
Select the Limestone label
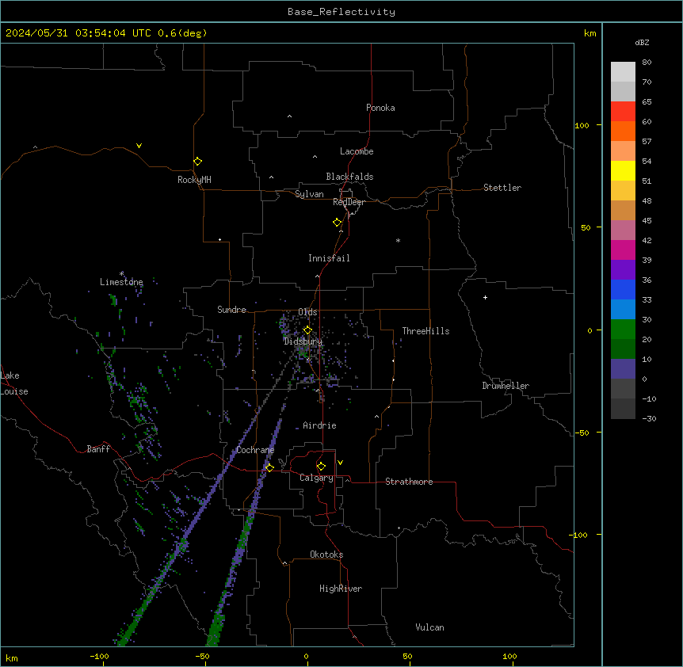pyautogui.click(x=121, y=282)
